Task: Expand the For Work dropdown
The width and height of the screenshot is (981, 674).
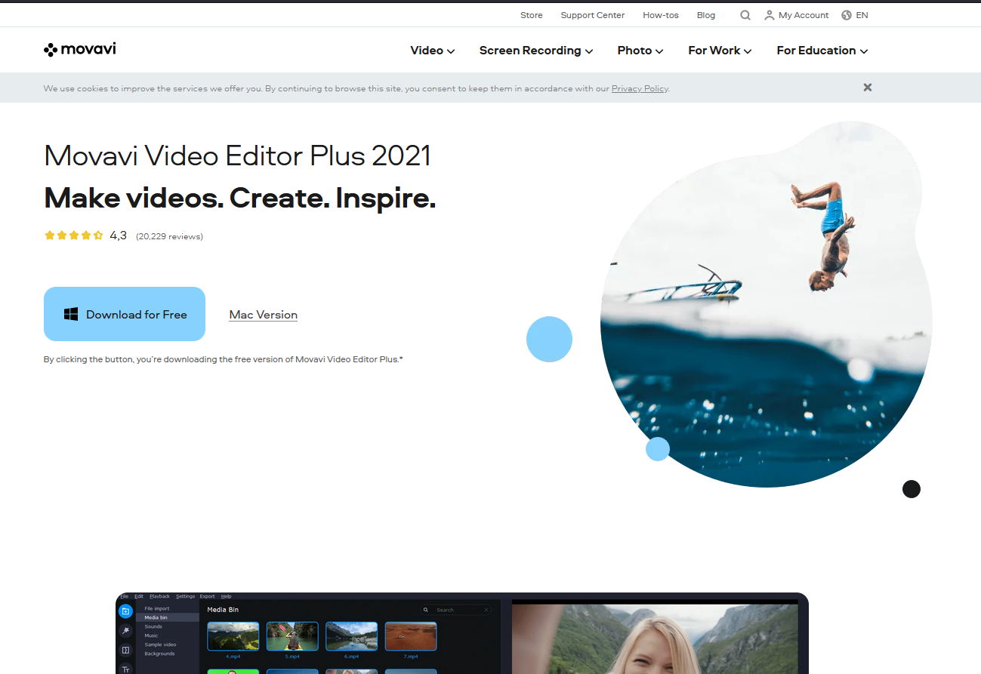Action: tap(720, 51)
